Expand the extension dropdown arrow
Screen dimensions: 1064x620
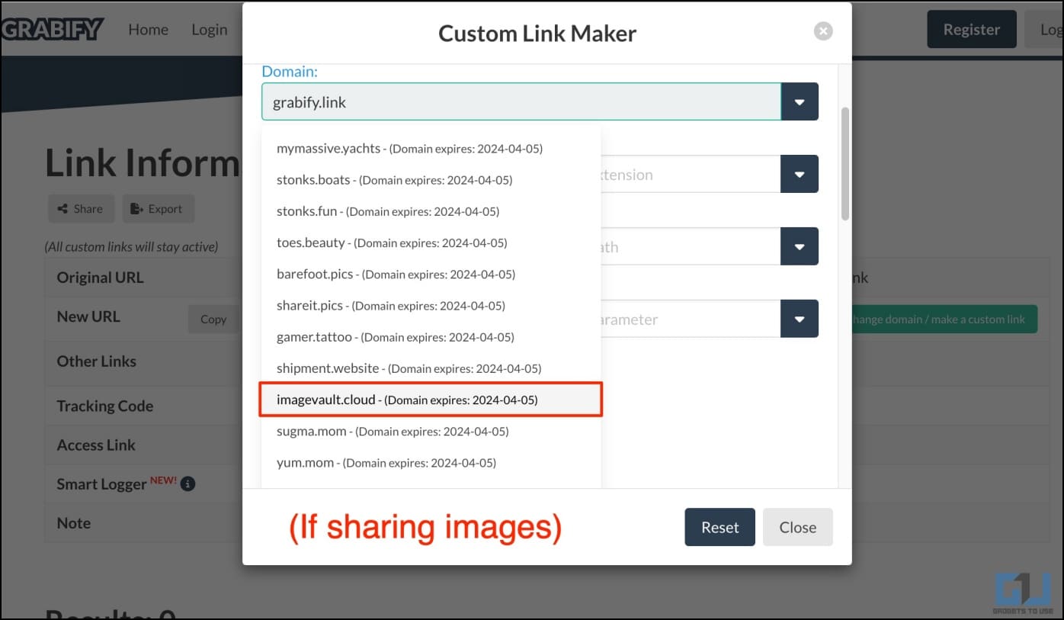point(800,174)
